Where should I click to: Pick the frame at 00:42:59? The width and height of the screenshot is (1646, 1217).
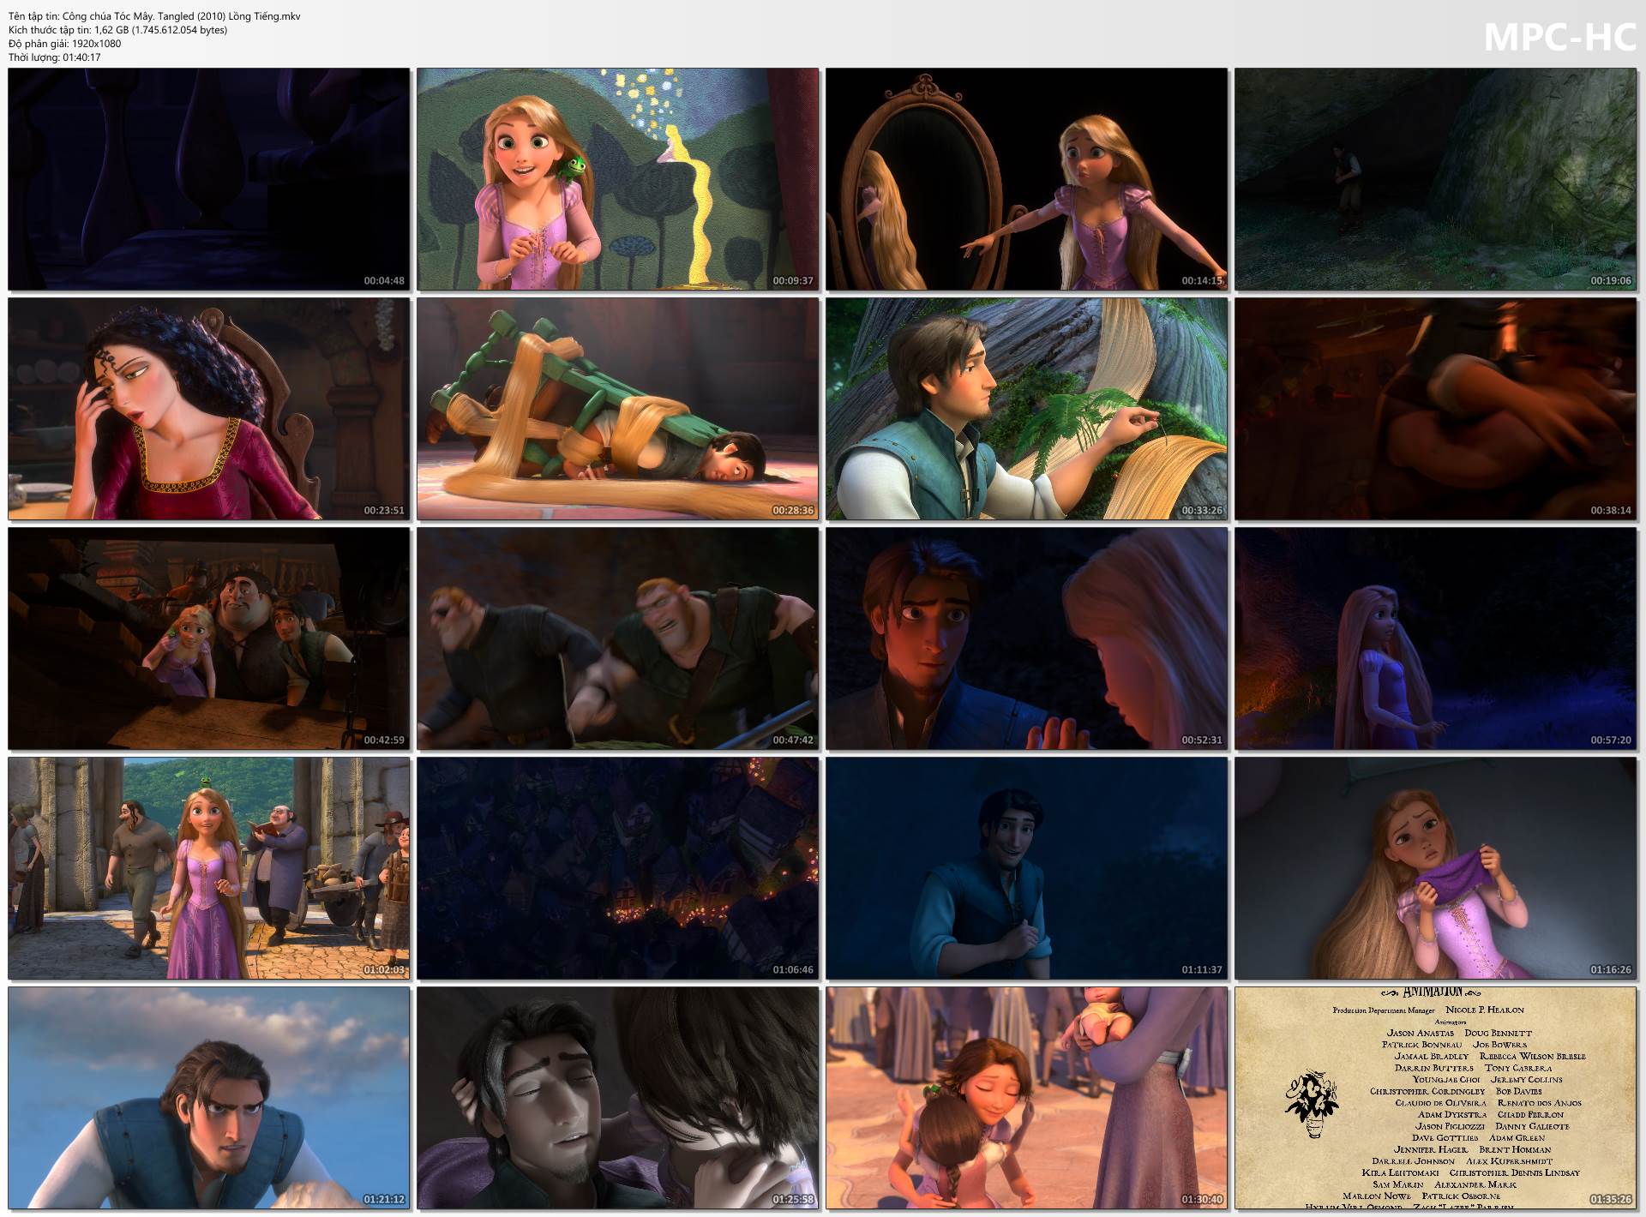pyautogui.click(x=209, y=638)
